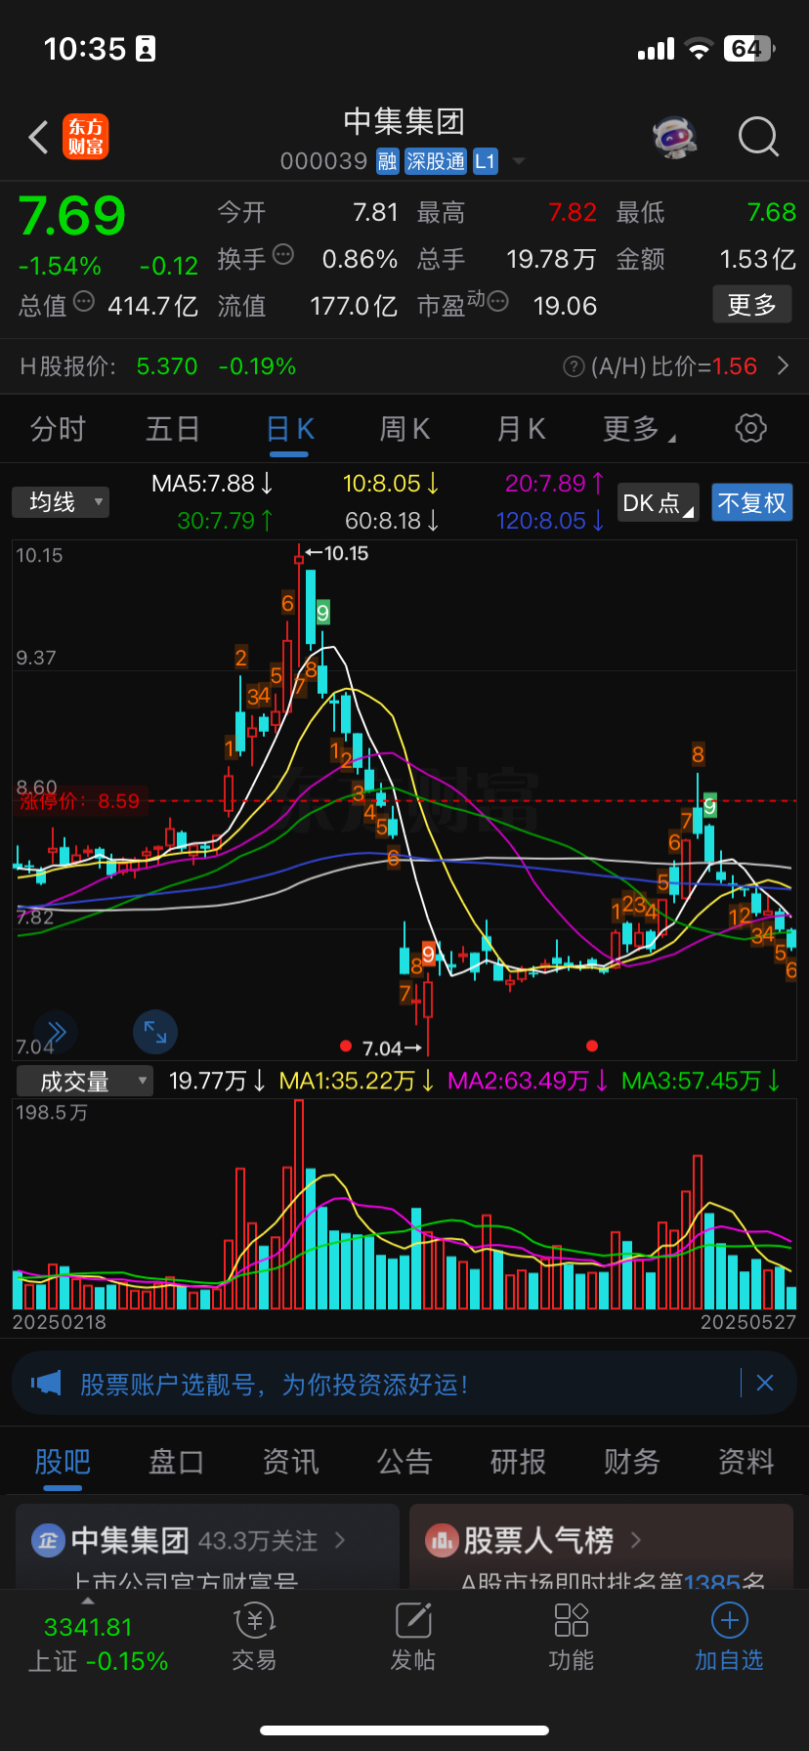Tap the 20250527 end date label
809x1751 pixels.
click(748, 1322)
